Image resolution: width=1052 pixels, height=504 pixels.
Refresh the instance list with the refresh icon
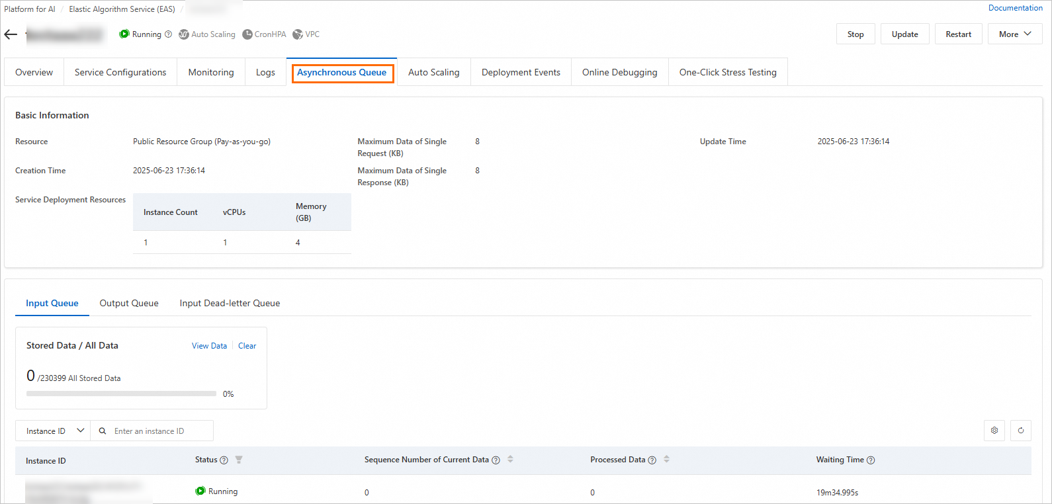click(1021, 431)
